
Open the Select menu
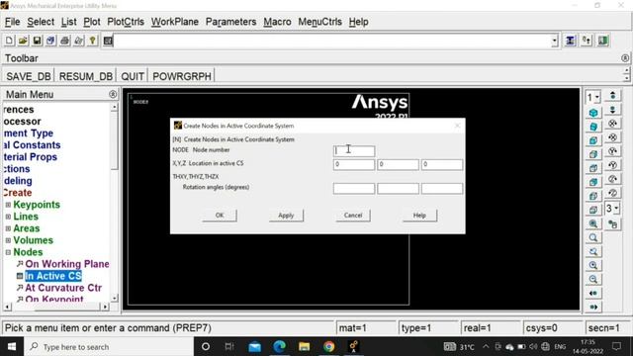41,22
